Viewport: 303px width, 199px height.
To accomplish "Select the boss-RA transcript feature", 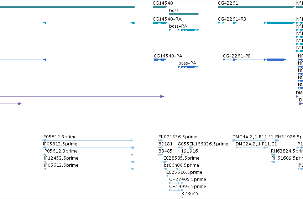I will [184, 30].
